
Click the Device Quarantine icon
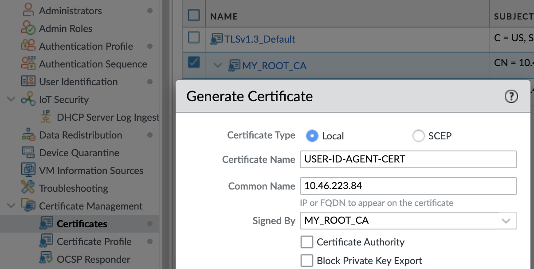[28, 153]
